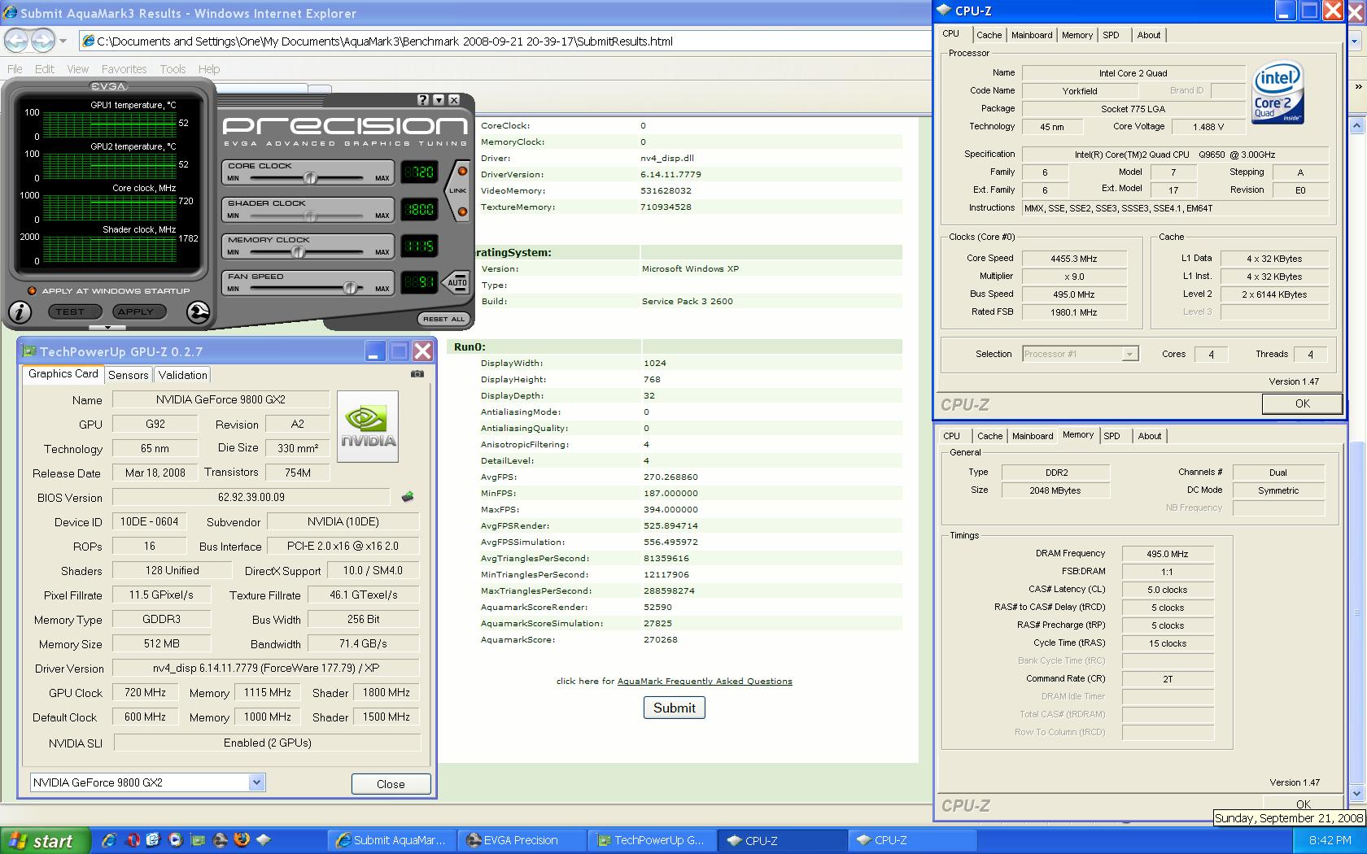1367x854 pixels.
Task: Open the File menu in Internet Explorer
Action: point(15,69)
